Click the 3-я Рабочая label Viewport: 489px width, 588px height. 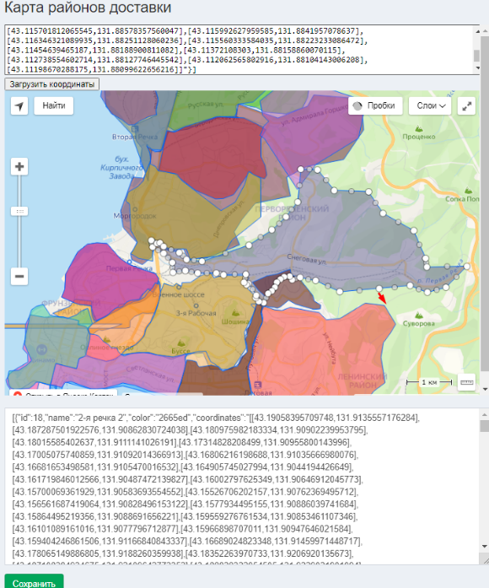[x=196, y=313]
